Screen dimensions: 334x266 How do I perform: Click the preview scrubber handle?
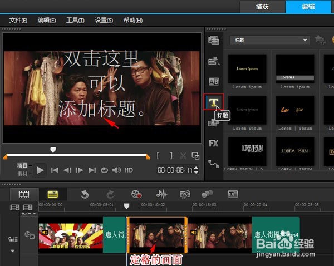coord(53,150)
